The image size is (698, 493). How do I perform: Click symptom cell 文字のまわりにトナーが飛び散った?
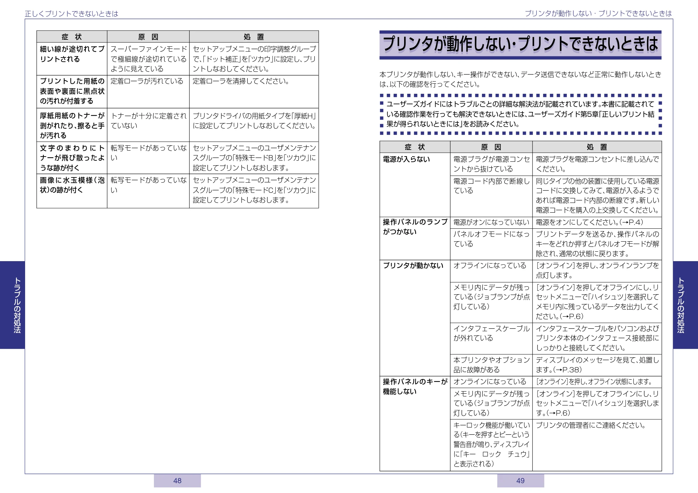[x=72, y=158]
